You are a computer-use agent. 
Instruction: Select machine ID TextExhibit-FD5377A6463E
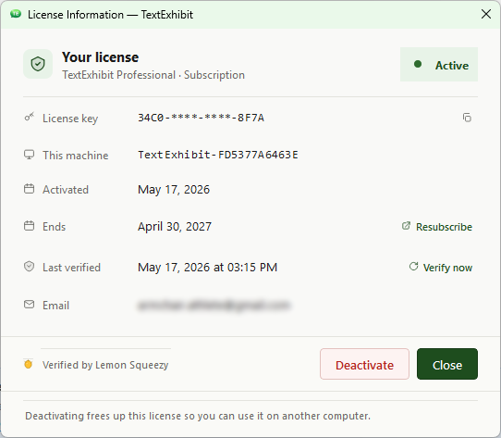click(218, 155)
